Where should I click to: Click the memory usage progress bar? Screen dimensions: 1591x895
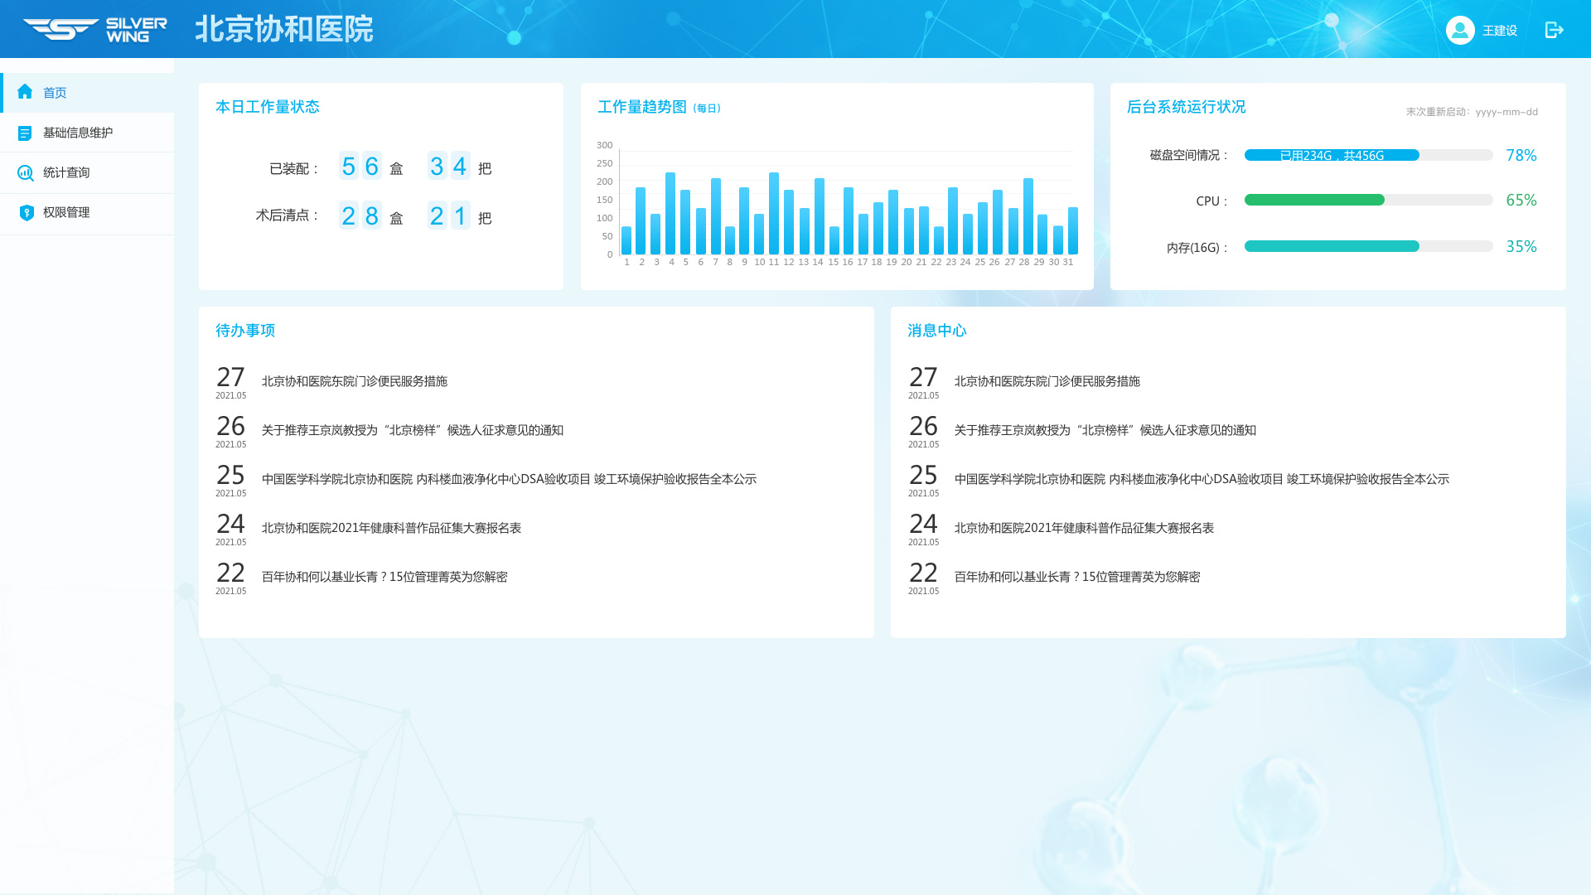[x=1367, y=246]
